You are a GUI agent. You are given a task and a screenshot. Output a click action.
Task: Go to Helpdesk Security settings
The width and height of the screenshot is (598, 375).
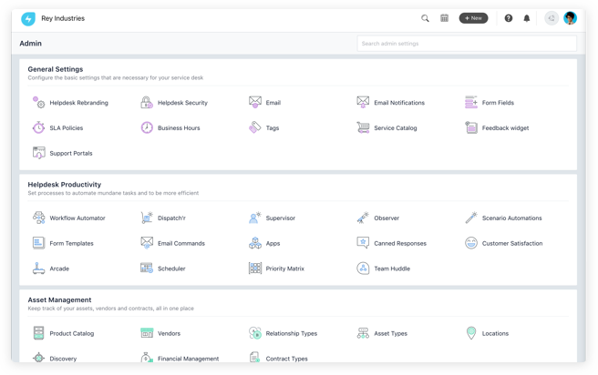[182, 103]
